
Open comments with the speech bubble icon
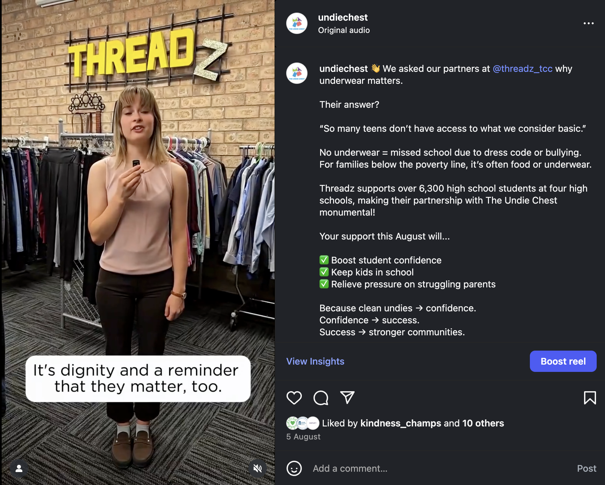pos(321,398)
